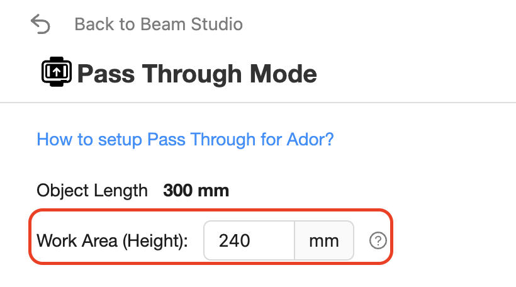Click the value 240 in the height box
Image resolution: width=516 pixels, height=287 pixels.
(235, 240)
